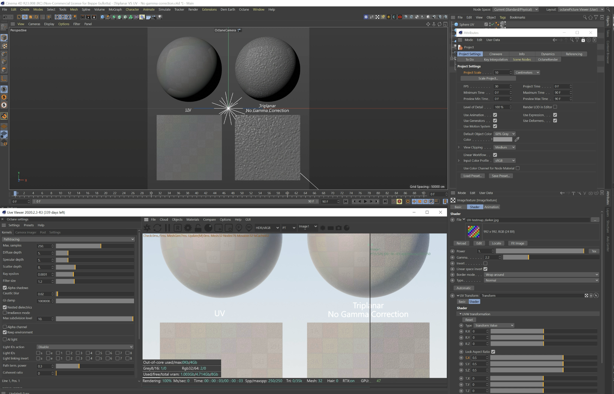Enable the Alpha channel checkbox
The image size is (614, 394).
click(x=5, y=327)
